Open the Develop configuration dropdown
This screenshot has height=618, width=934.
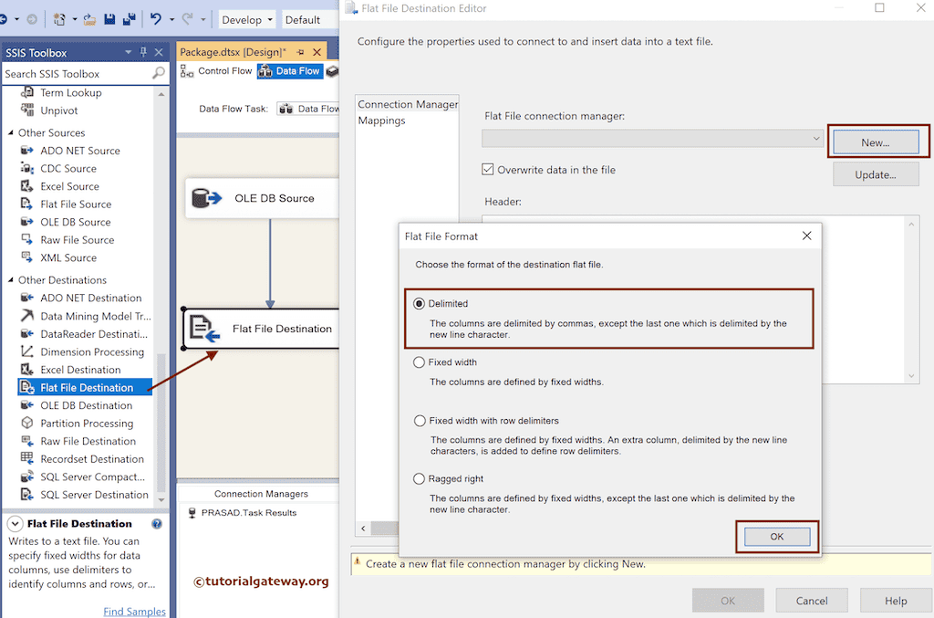tap(246, 18)
